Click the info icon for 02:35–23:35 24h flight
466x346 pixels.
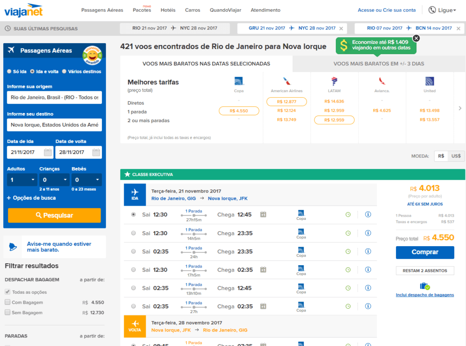[368, 252]
